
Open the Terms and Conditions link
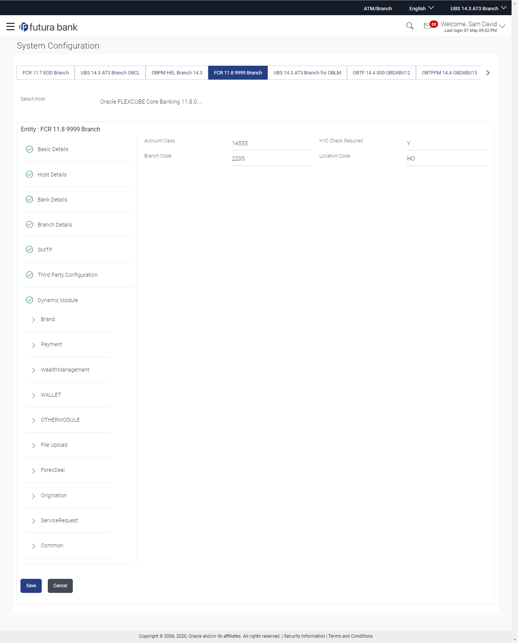350,636
